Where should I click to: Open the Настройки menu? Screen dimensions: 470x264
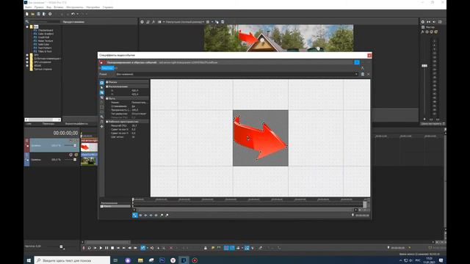[x=93, y=7]
